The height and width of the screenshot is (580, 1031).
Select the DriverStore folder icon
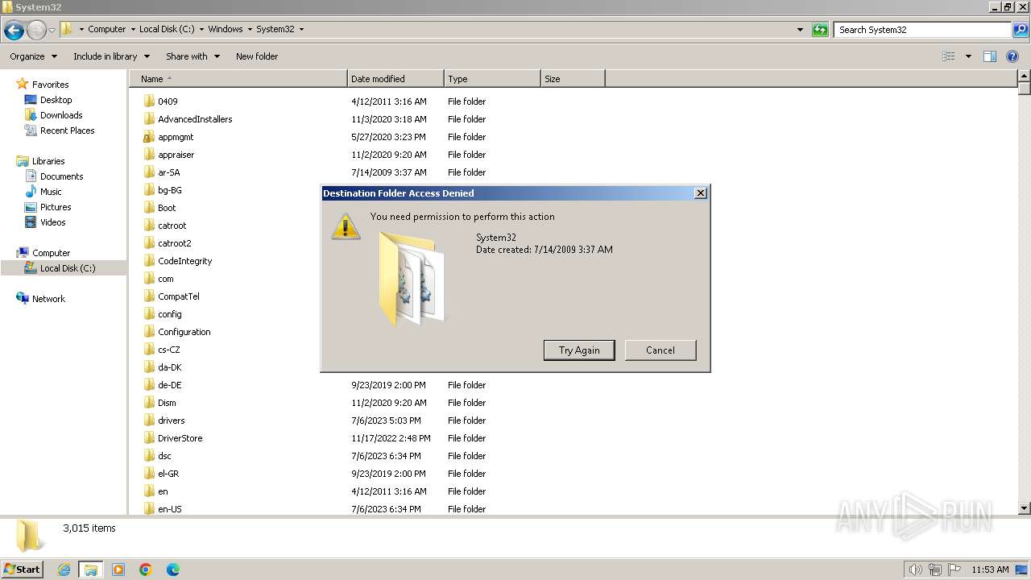pos(149,438)
